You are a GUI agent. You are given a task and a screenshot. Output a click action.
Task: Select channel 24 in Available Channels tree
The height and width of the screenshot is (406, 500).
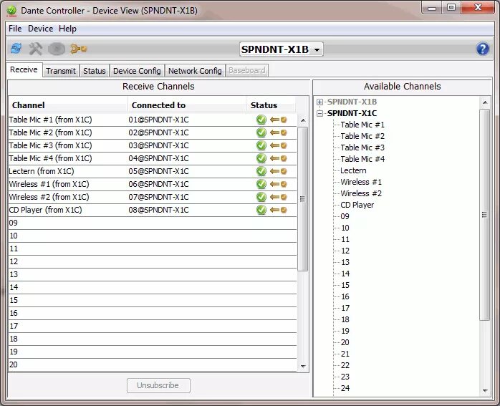[345, 389]
